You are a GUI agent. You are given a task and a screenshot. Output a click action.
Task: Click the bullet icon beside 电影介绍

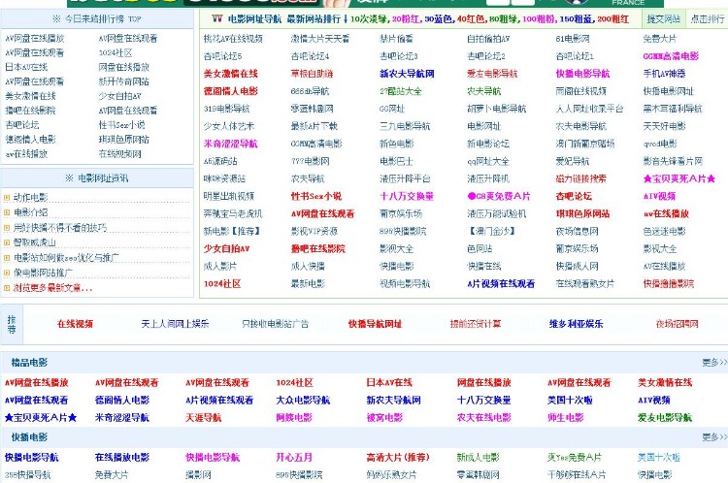(7, 212)
